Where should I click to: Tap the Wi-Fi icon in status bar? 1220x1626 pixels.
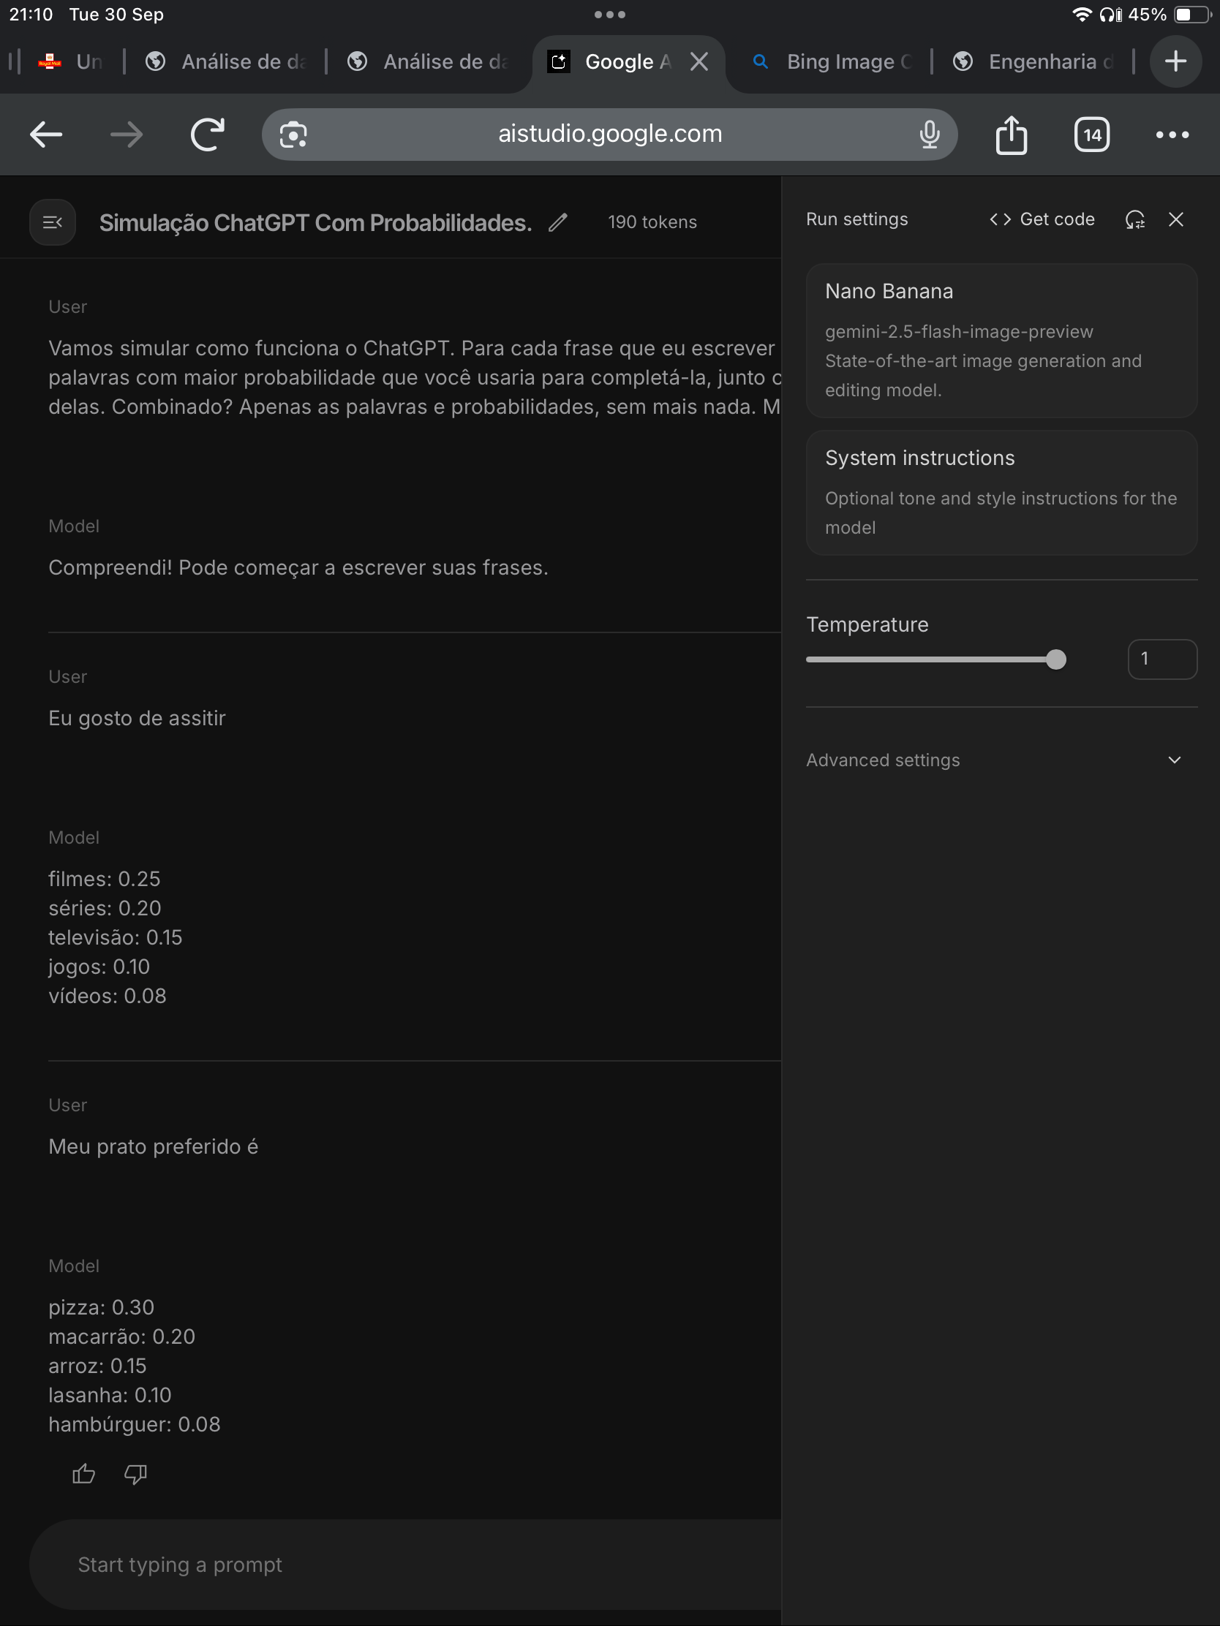point(1082,15)
